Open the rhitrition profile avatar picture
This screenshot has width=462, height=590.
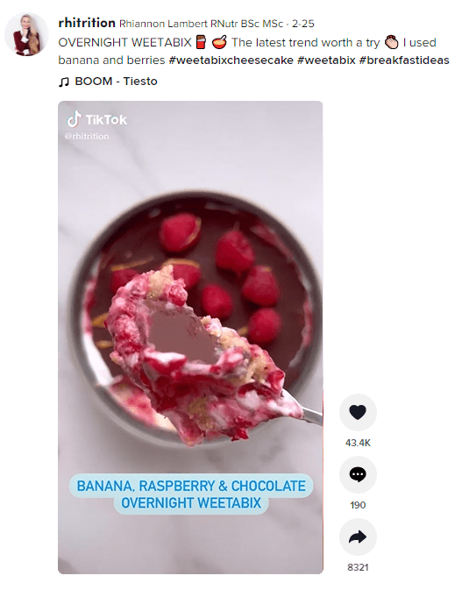click(26, 34)
